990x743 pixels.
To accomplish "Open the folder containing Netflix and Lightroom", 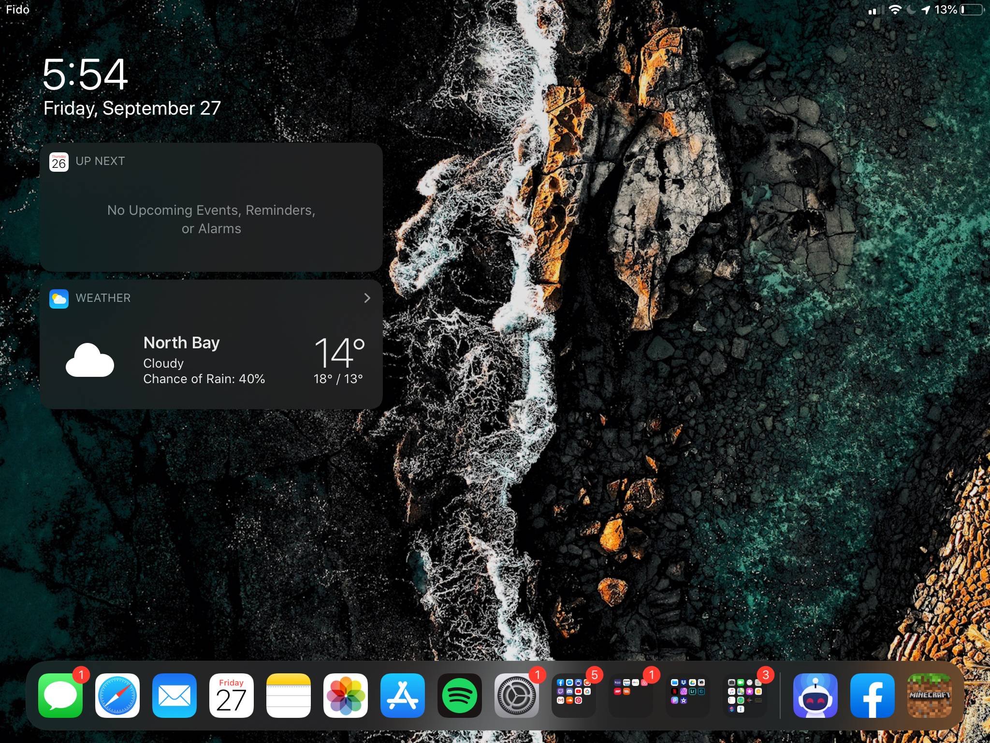I will point(688,696).
